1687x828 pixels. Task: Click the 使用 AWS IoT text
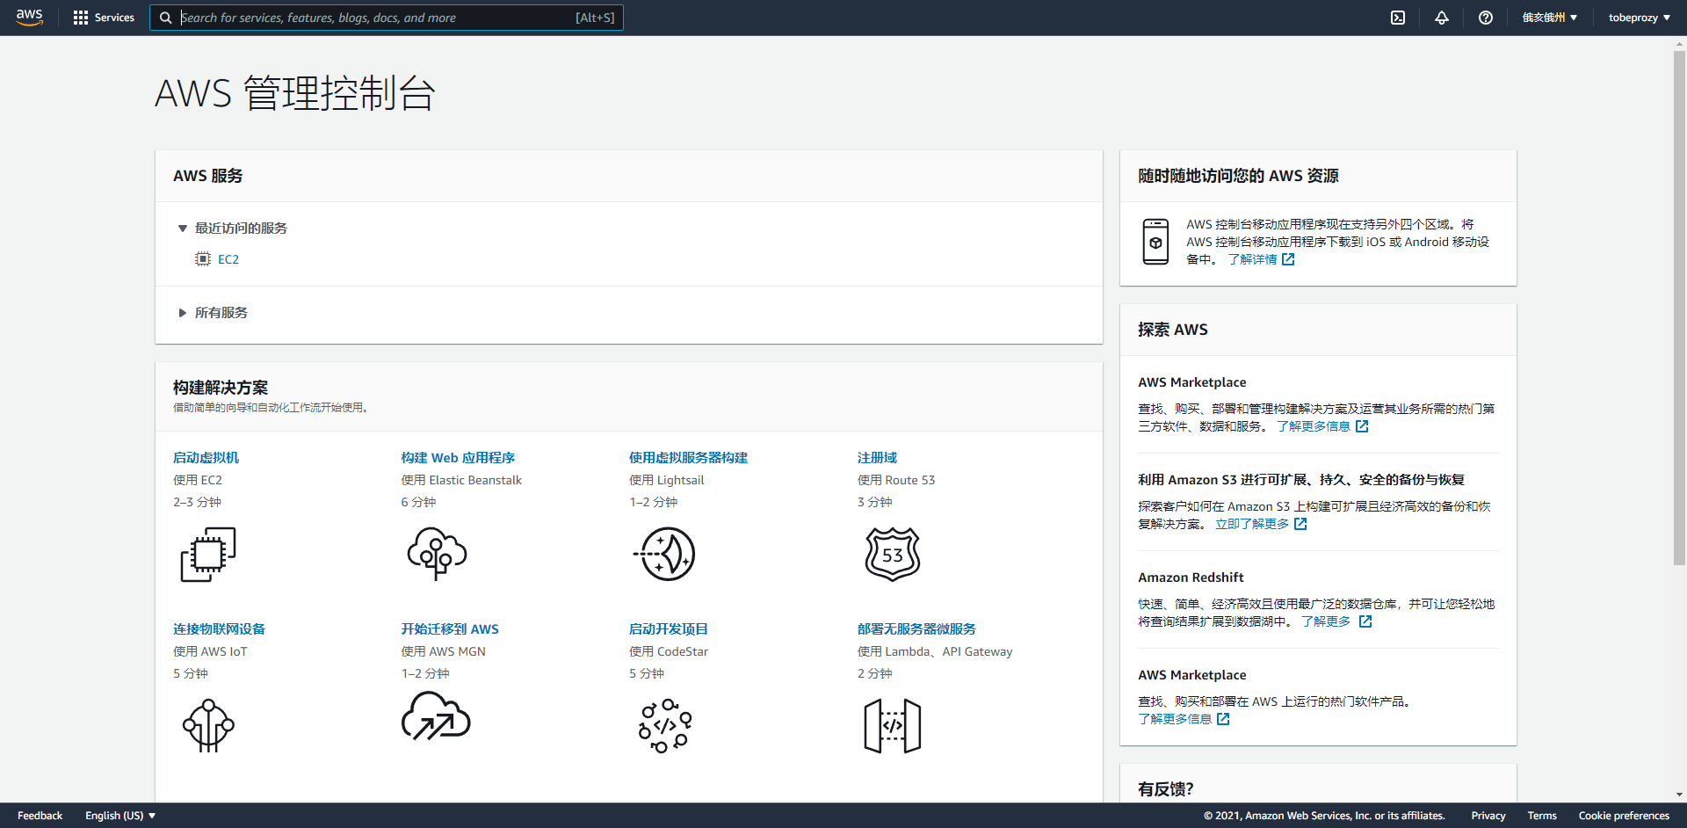(210, 652)
